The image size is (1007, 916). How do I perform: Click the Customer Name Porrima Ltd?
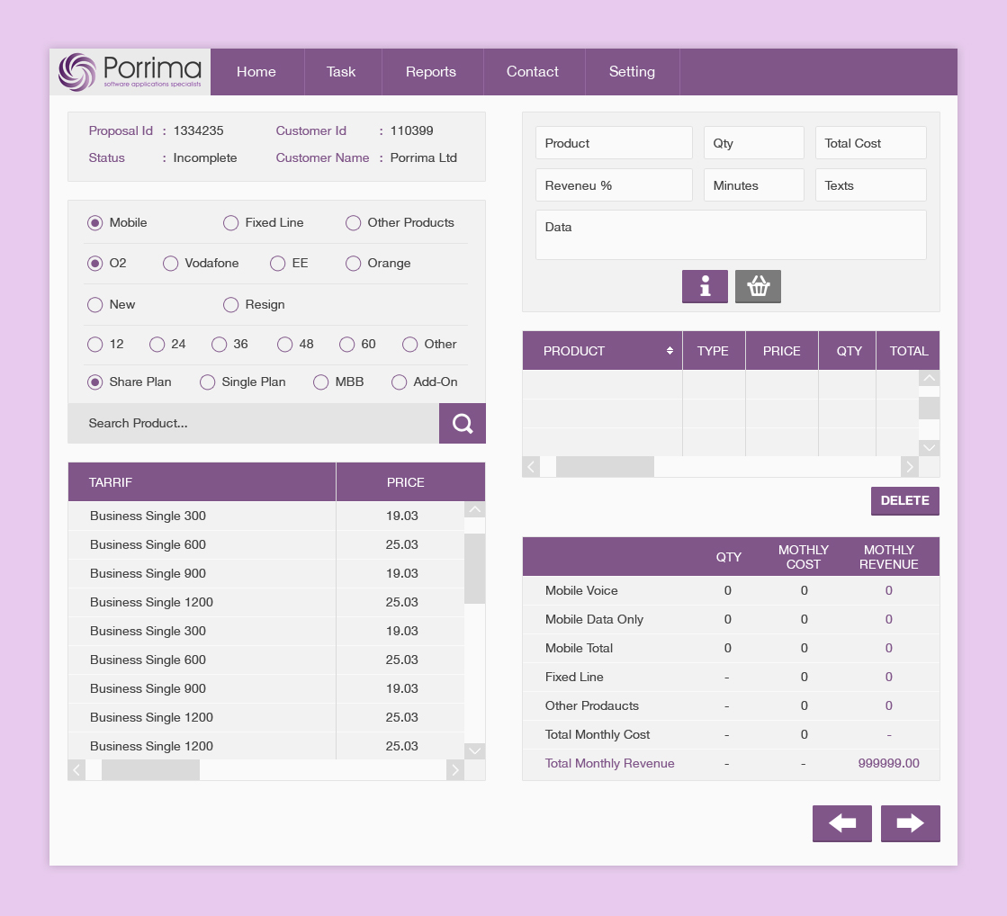424,158
